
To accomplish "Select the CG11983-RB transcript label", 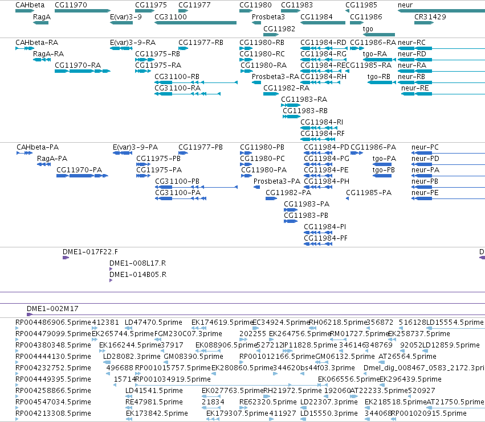I will point(305,110).
